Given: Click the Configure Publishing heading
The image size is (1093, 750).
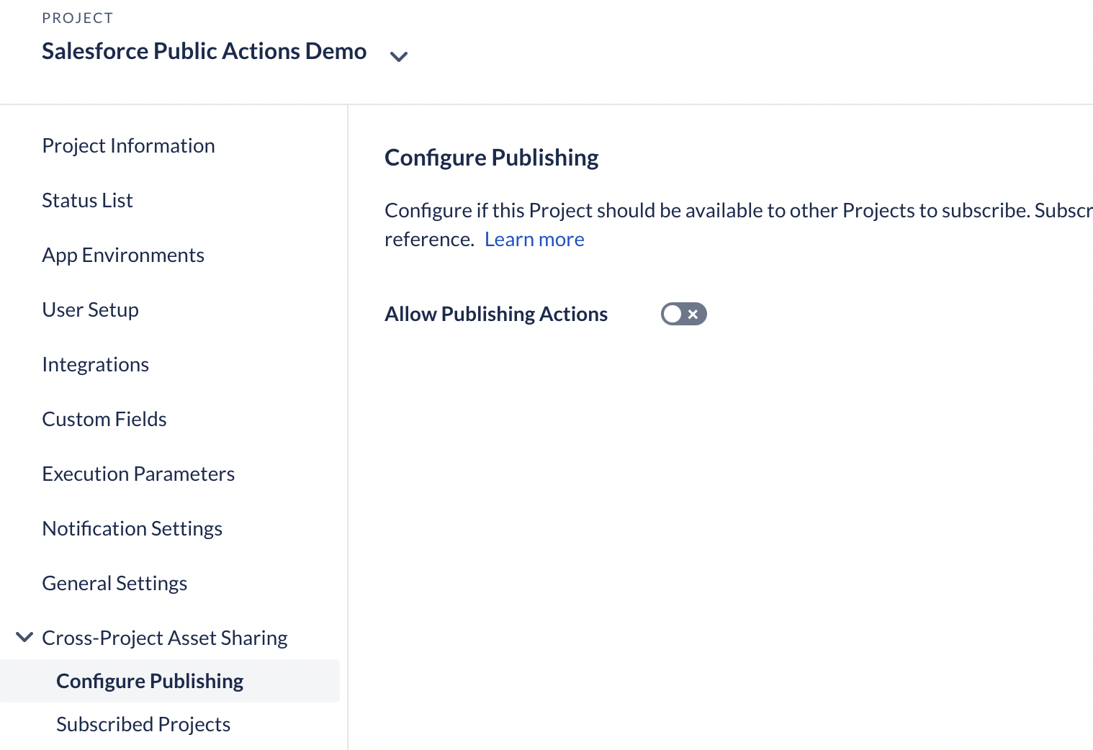Looking at the screenshot, I should [492, 158].
